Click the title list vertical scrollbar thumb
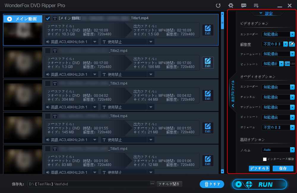 point(222,23)
